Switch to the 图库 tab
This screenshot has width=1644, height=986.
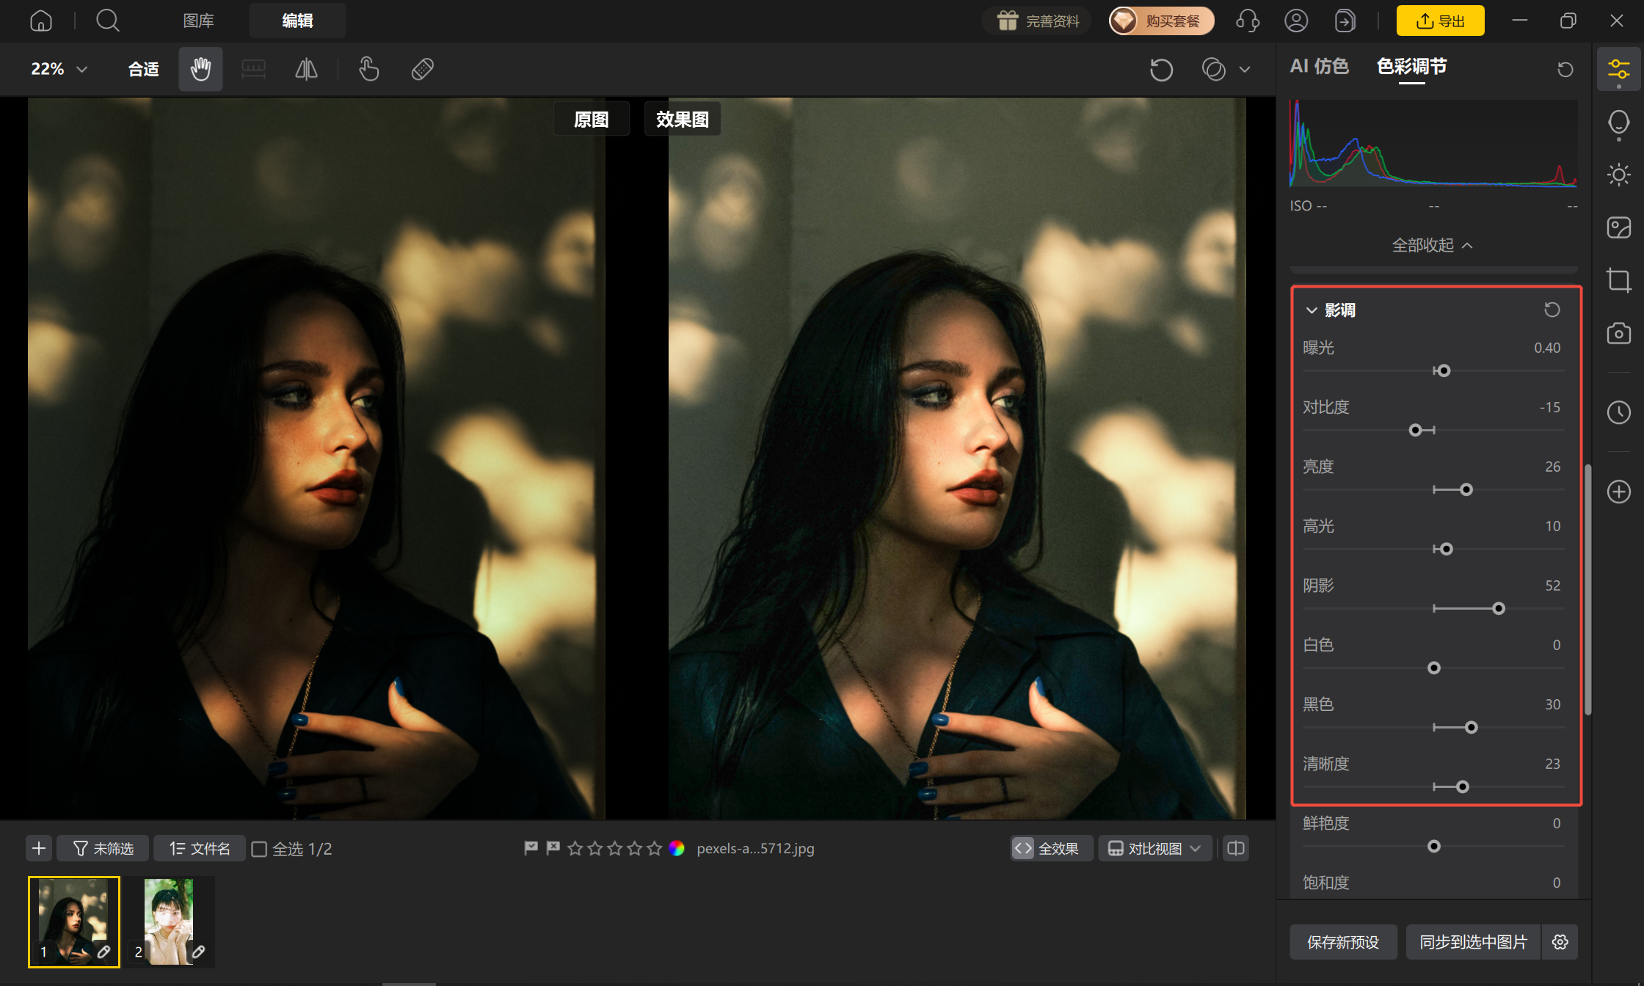point(199,21)
